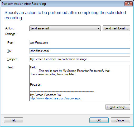Select the Subject input field
Viewport: 134px width, 127px height.
pyautogui.click(x=80, y=59)
